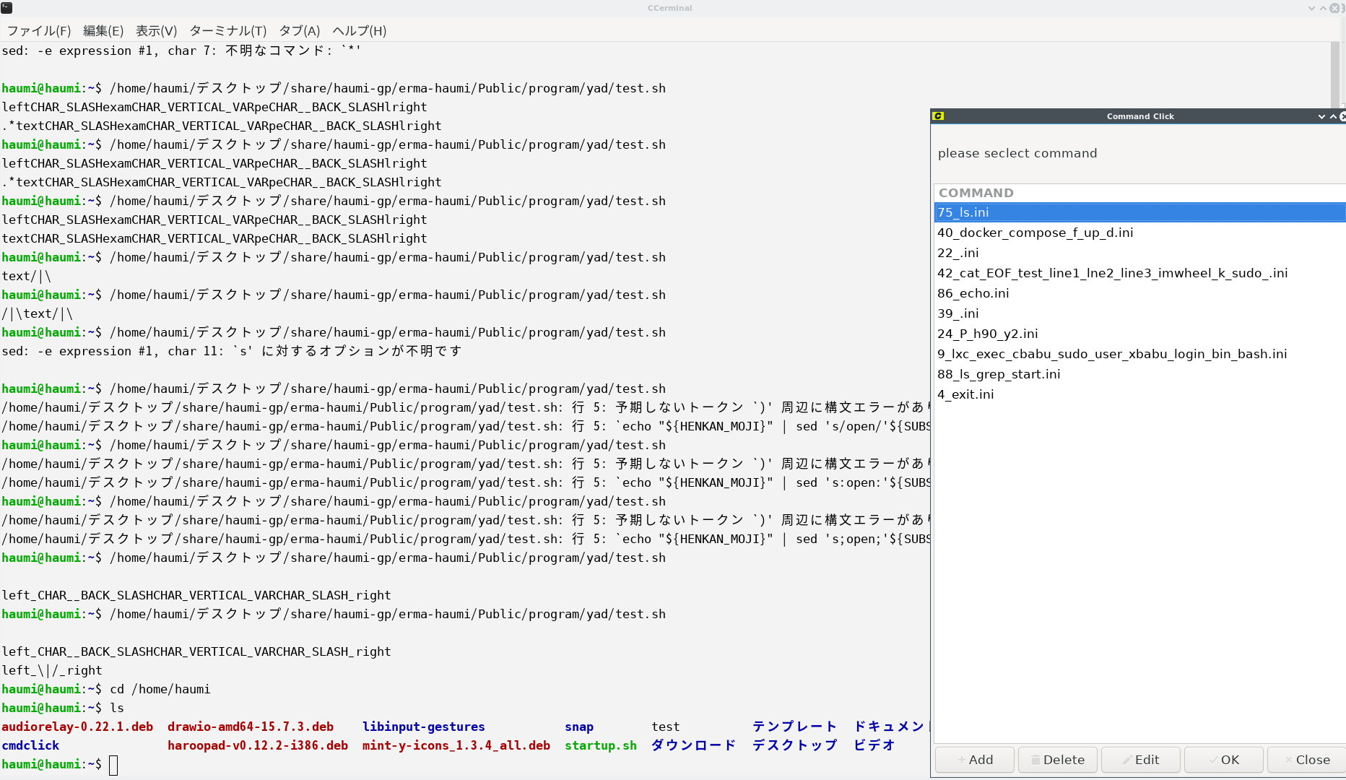Image resolution: width=1346 pixels, height=780 pixels.
Task: Open the ヘルプ(H) menu
Action: coord(359,31)
